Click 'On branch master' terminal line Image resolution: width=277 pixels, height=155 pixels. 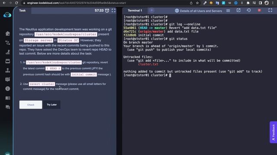138,42
